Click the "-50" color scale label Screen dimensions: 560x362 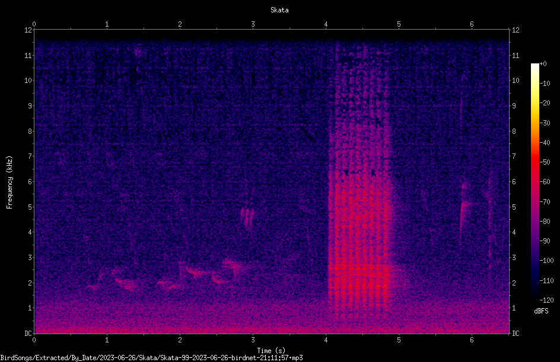pyautogui.click(x=545, y=162)
